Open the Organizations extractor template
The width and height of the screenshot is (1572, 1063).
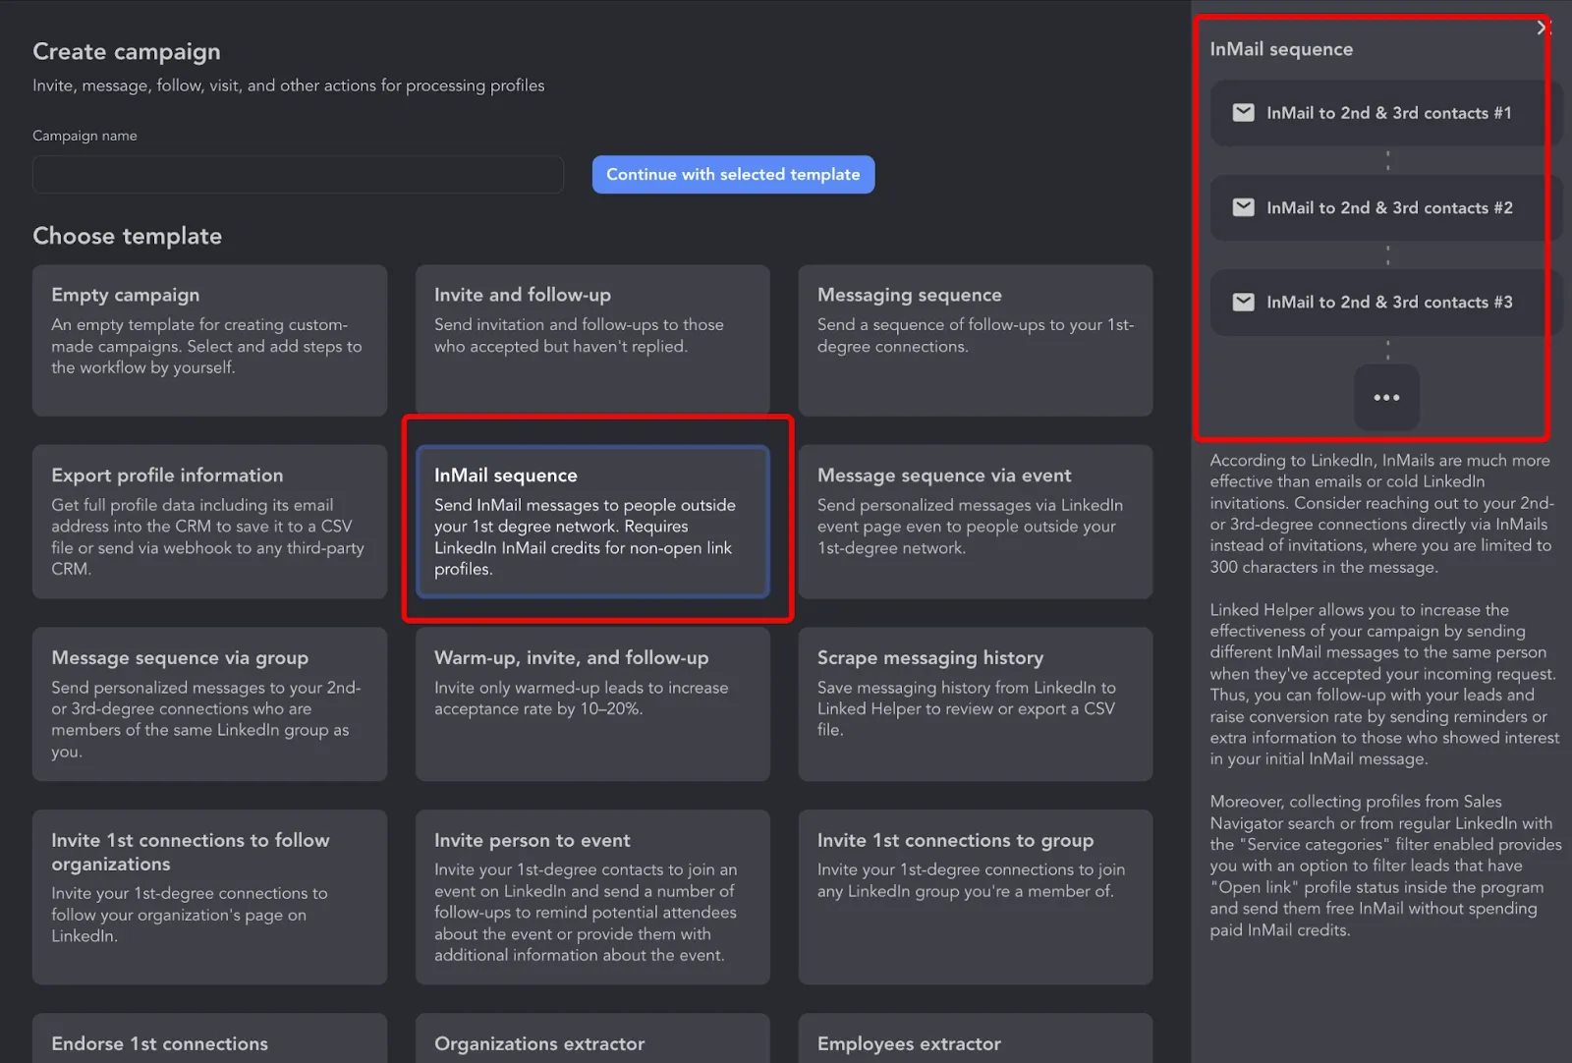coord(592,1039)
